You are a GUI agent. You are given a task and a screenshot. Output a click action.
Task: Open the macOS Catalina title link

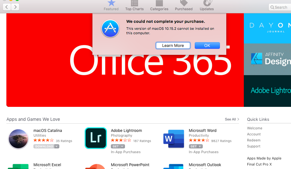click(x=48, y=130)
